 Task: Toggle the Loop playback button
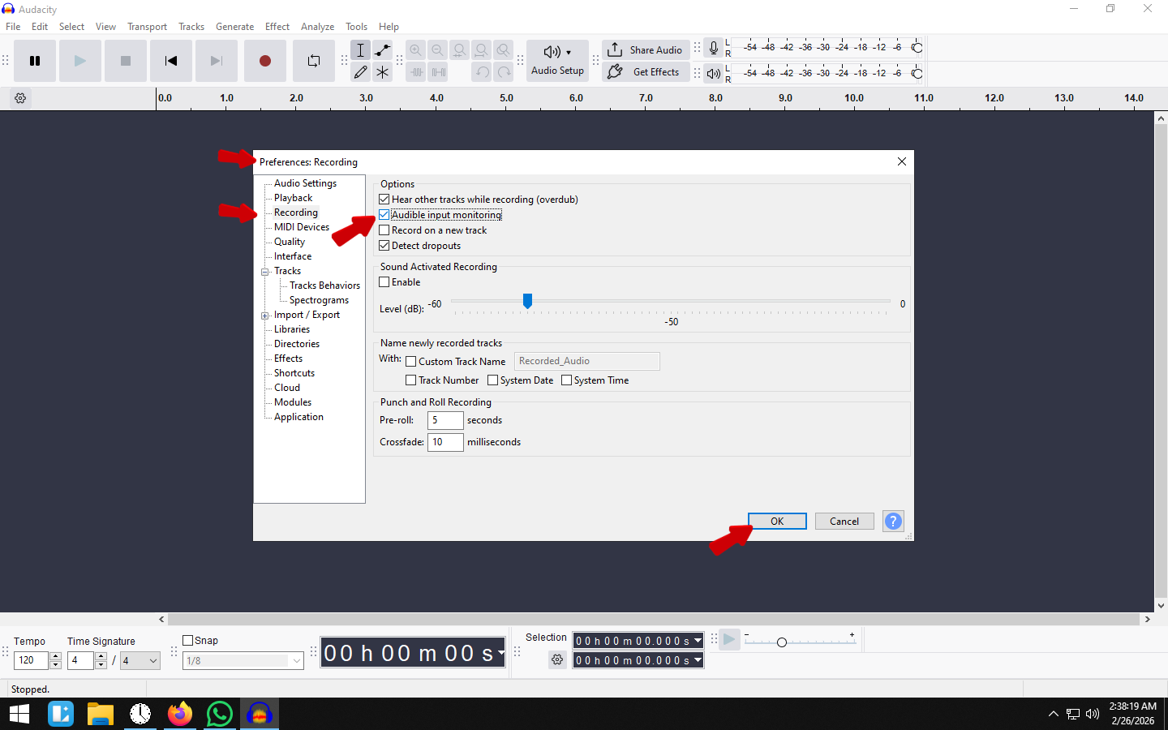coord(313,61)
